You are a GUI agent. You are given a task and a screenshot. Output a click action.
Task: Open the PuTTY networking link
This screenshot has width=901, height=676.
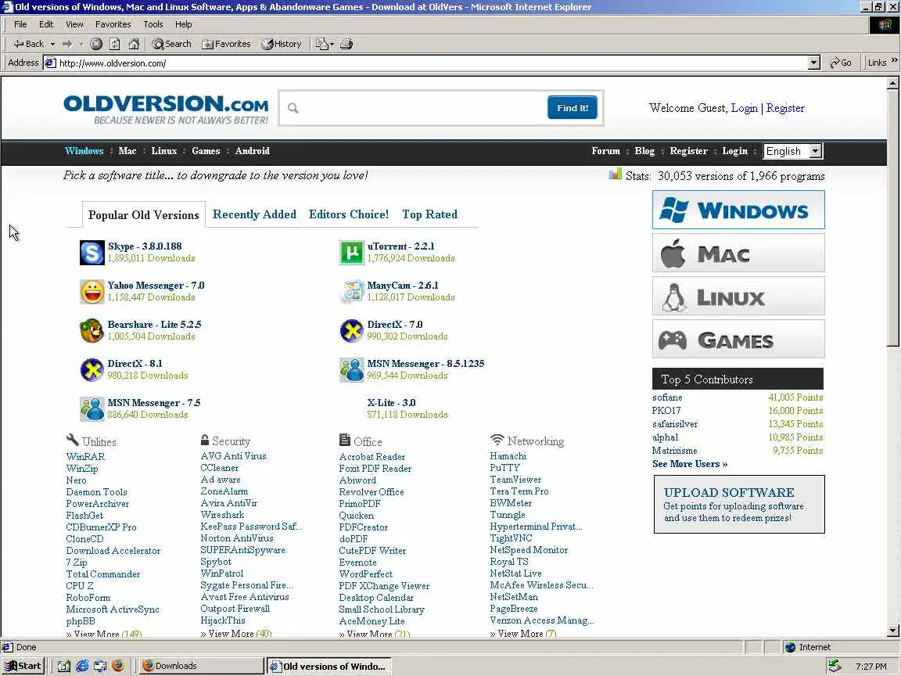point(504,468)
